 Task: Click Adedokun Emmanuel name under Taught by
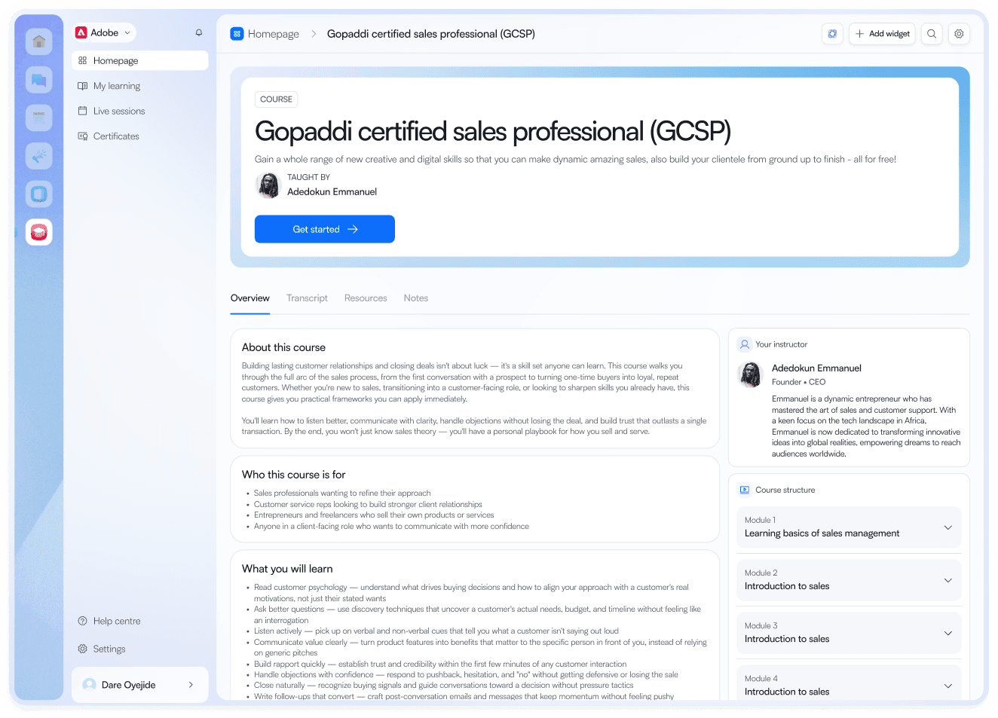point(332,192)
